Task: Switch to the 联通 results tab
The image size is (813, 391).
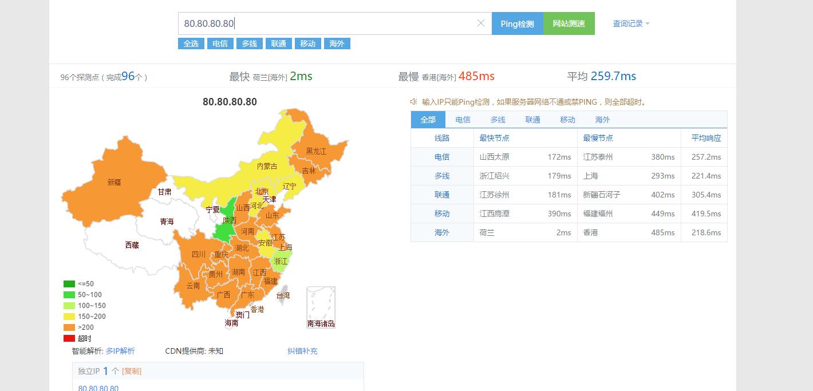Action: [x=532, y=119]
